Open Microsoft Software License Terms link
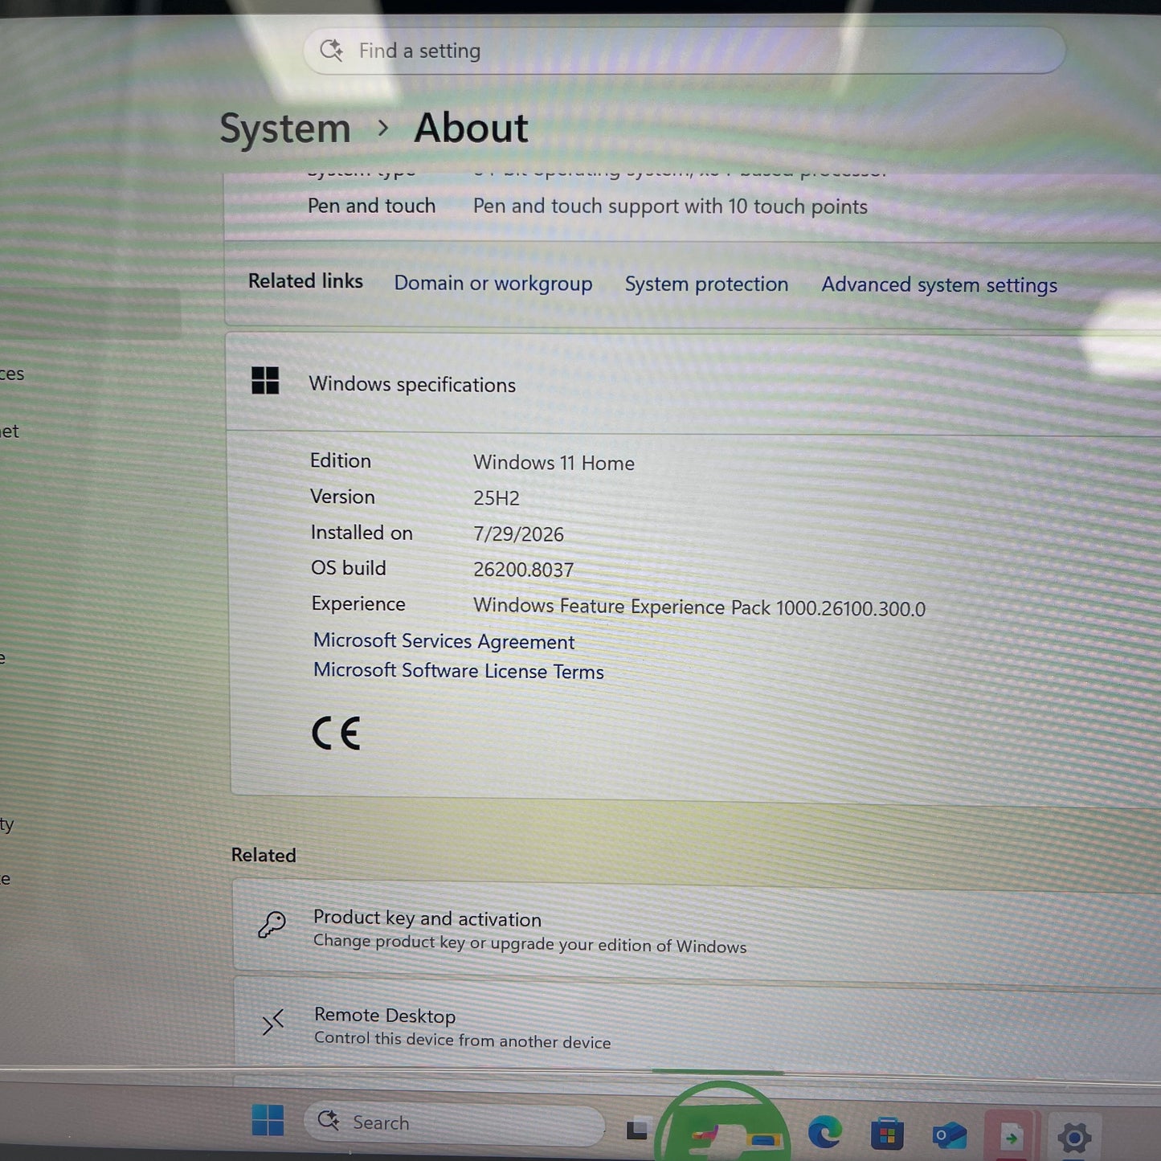The width and height of the screenshot is (1161, 1161). (458, 671)
